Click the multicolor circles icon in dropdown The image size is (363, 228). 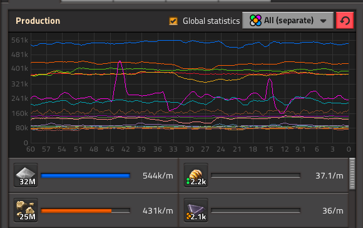click(255, 21)
